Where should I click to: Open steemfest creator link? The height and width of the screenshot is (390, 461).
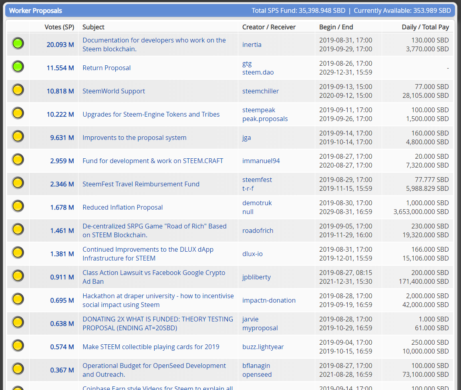(x=257, y=180)
